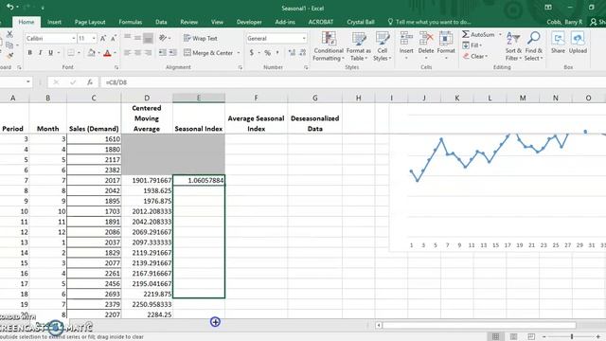Screen dimensions: 606x341
Task: Toggle Middle Align vertical alignment
Action: [x=137, y=38]
